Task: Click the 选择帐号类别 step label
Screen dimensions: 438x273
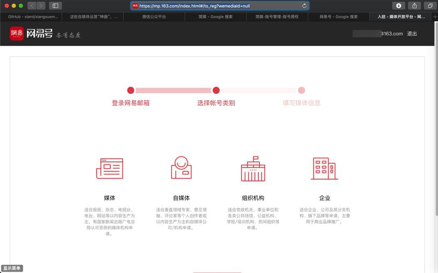Action: point(216,103)
